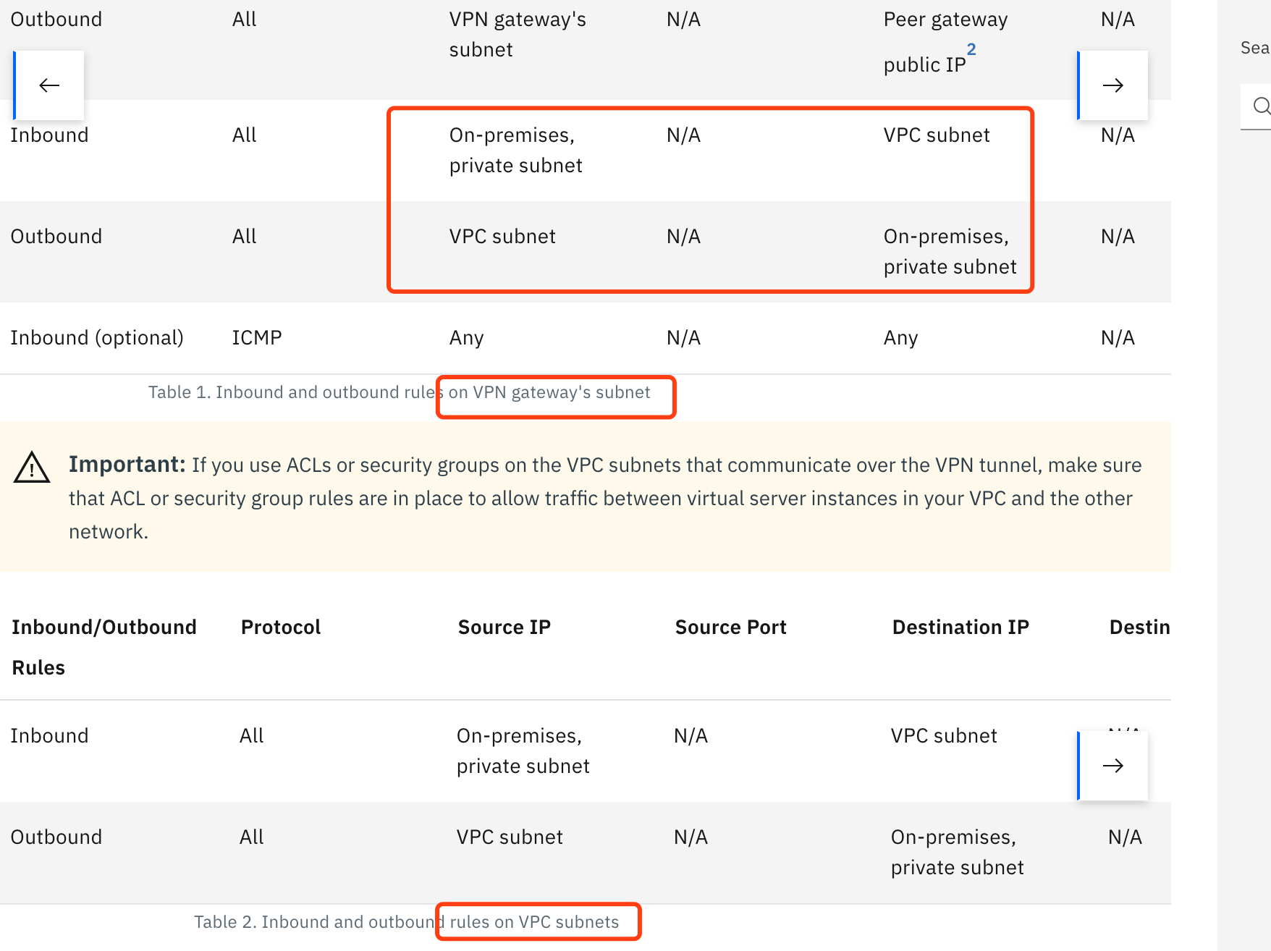The height and width of the screenshot is (951, 1271).
Task: Click the search magnifier icon
Action: coord(1262,106)
